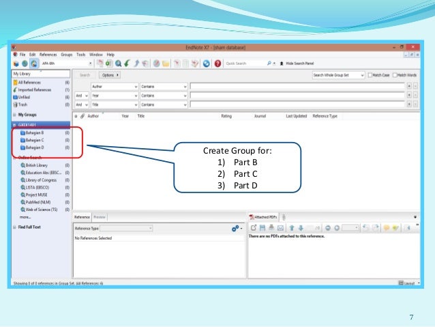Select Online Search mode globe icon

25,63
